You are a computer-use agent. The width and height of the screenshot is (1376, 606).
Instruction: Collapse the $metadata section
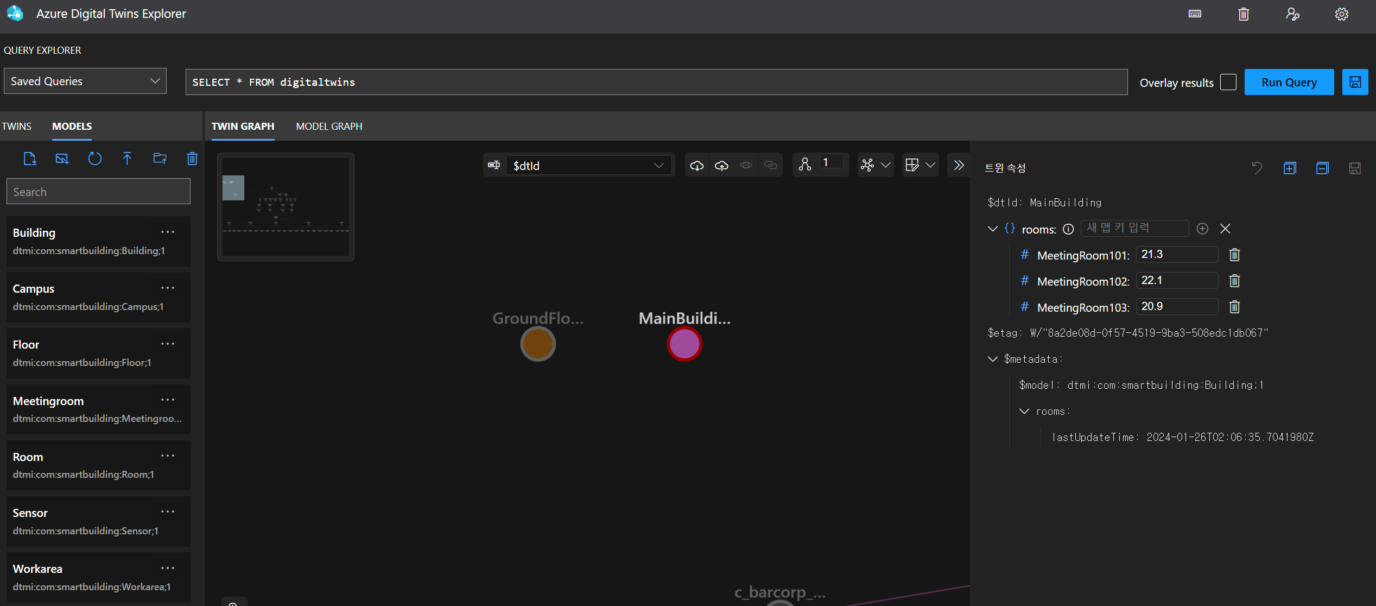pyautogui.click(x=993, y=359)
